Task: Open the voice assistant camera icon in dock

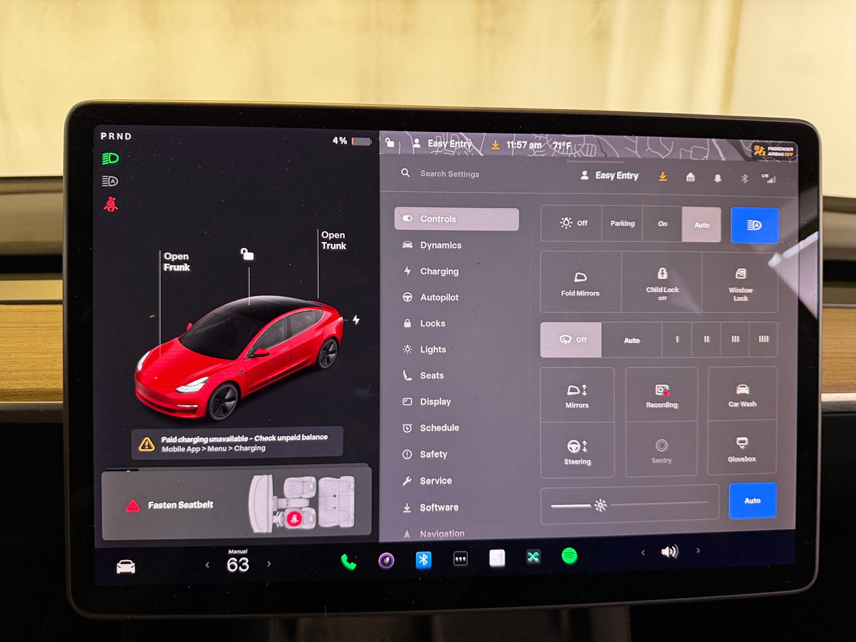Action: [386, 560]
